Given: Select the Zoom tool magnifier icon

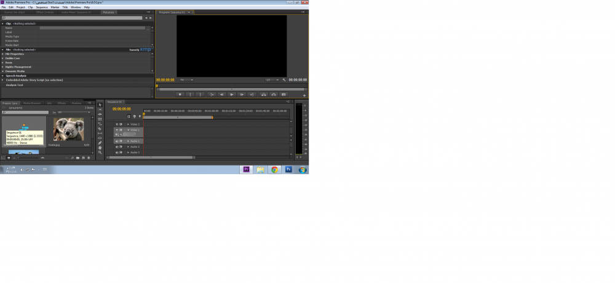Looking at the screenshot, I should (100, 153).
